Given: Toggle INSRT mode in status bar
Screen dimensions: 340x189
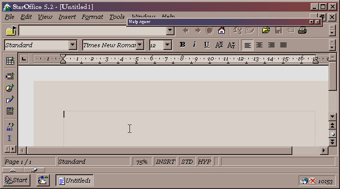Looking at the screenshot, I should [x=166, y=162].
